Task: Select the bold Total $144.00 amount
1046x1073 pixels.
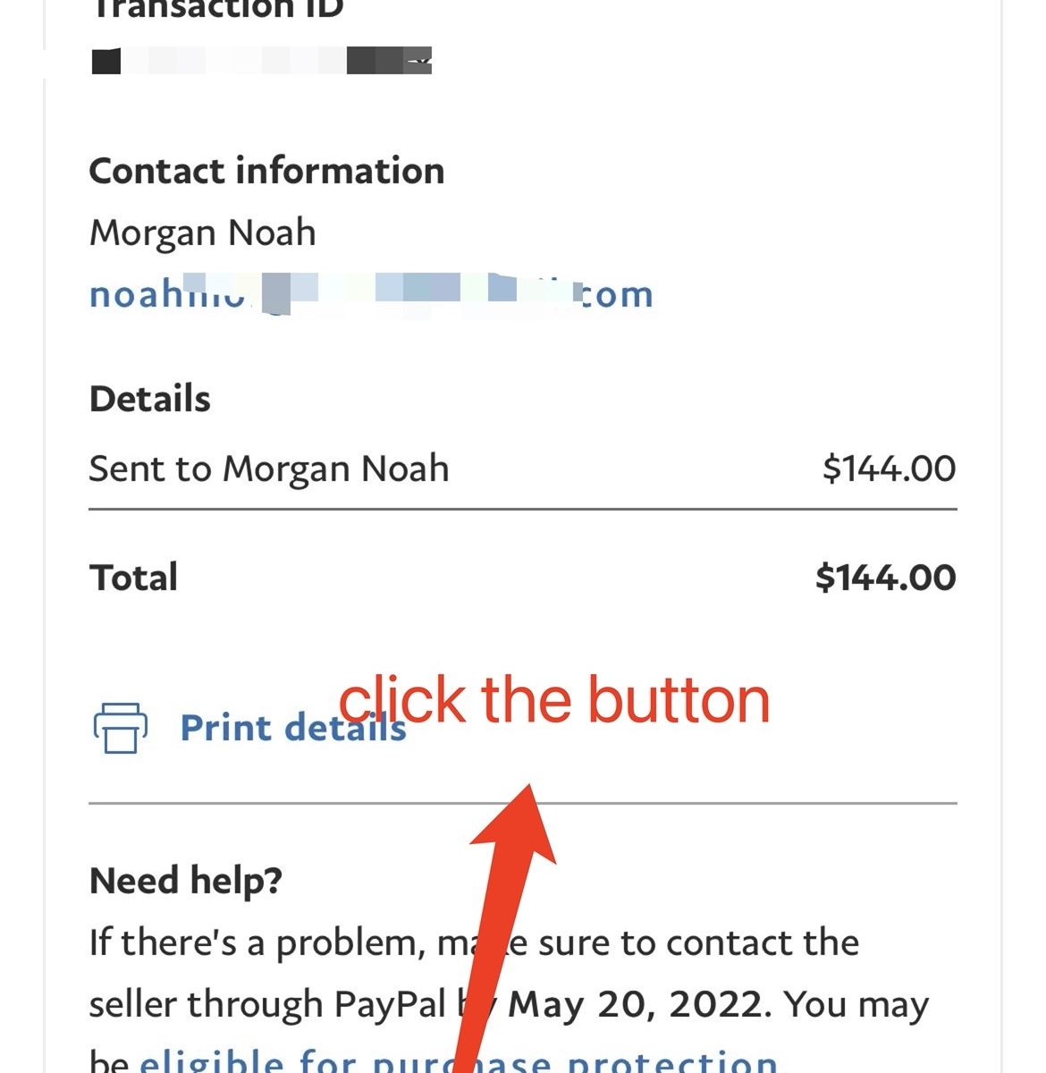Action: (x=885, y=578)
